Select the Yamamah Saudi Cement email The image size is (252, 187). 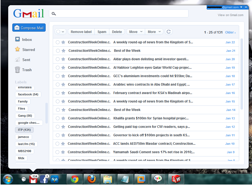point(57,152)
